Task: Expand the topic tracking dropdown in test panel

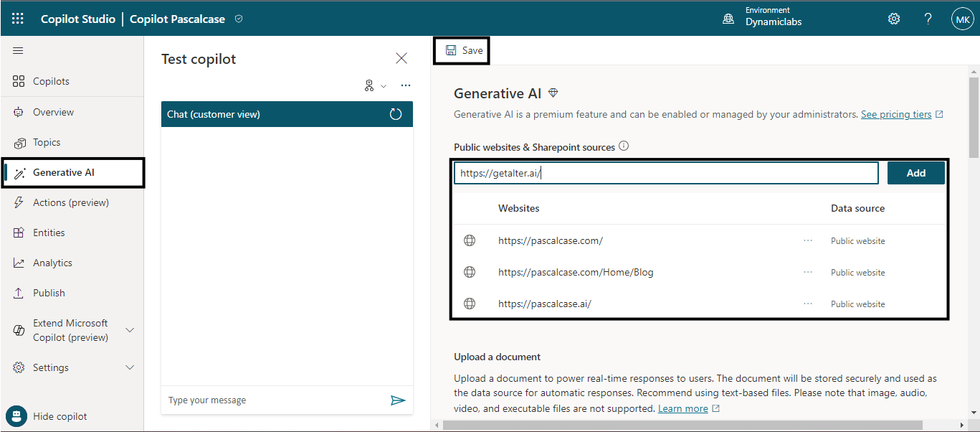Action: [375, 86]
